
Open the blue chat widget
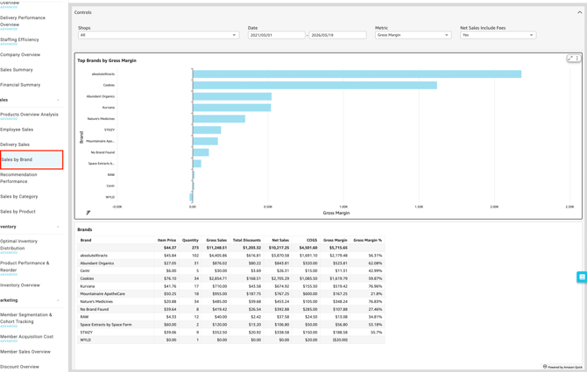tap(581, 277)
